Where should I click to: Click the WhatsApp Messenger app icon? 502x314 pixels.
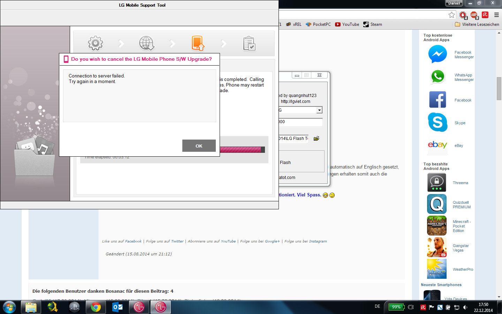click(438, 77)
